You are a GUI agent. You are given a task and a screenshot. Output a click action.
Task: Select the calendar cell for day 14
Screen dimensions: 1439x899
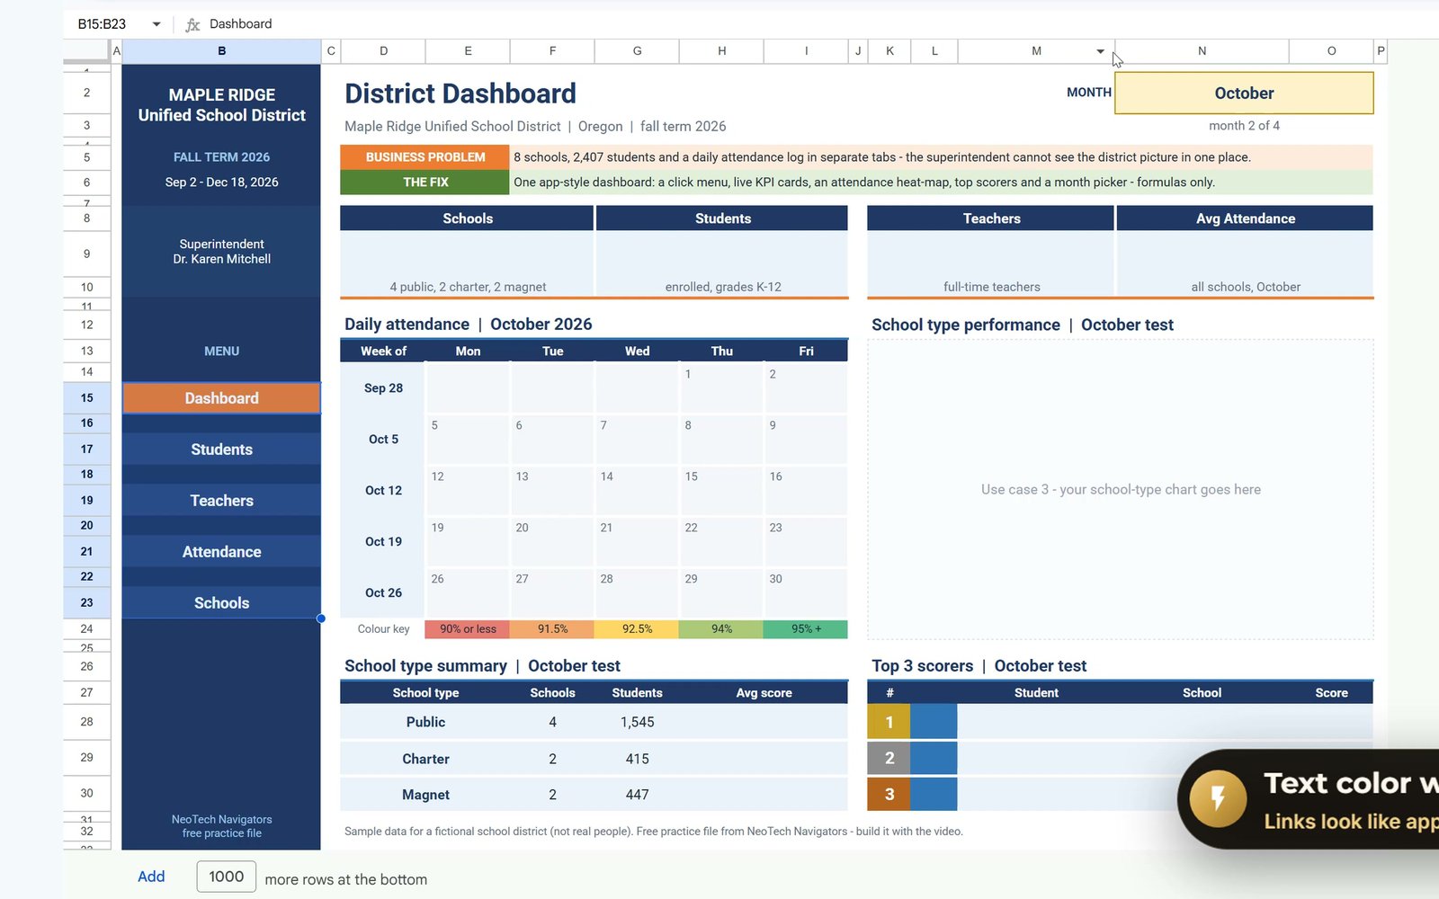coord(637,490)
